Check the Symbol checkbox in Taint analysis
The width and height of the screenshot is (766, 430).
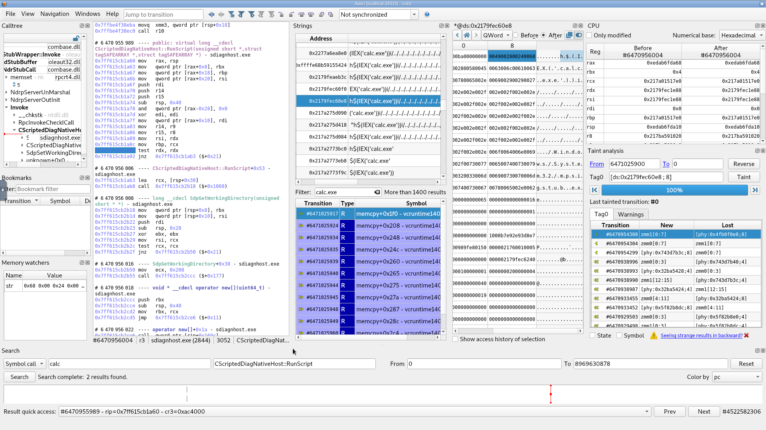(619, 336)
